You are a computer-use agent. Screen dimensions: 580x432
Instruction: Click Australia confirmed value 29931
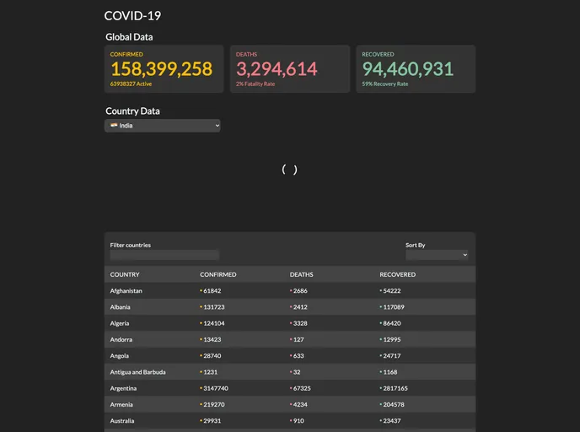pos(212,421)
